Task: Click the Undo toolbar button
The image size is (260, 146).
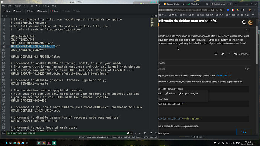Action: [66, 11]
